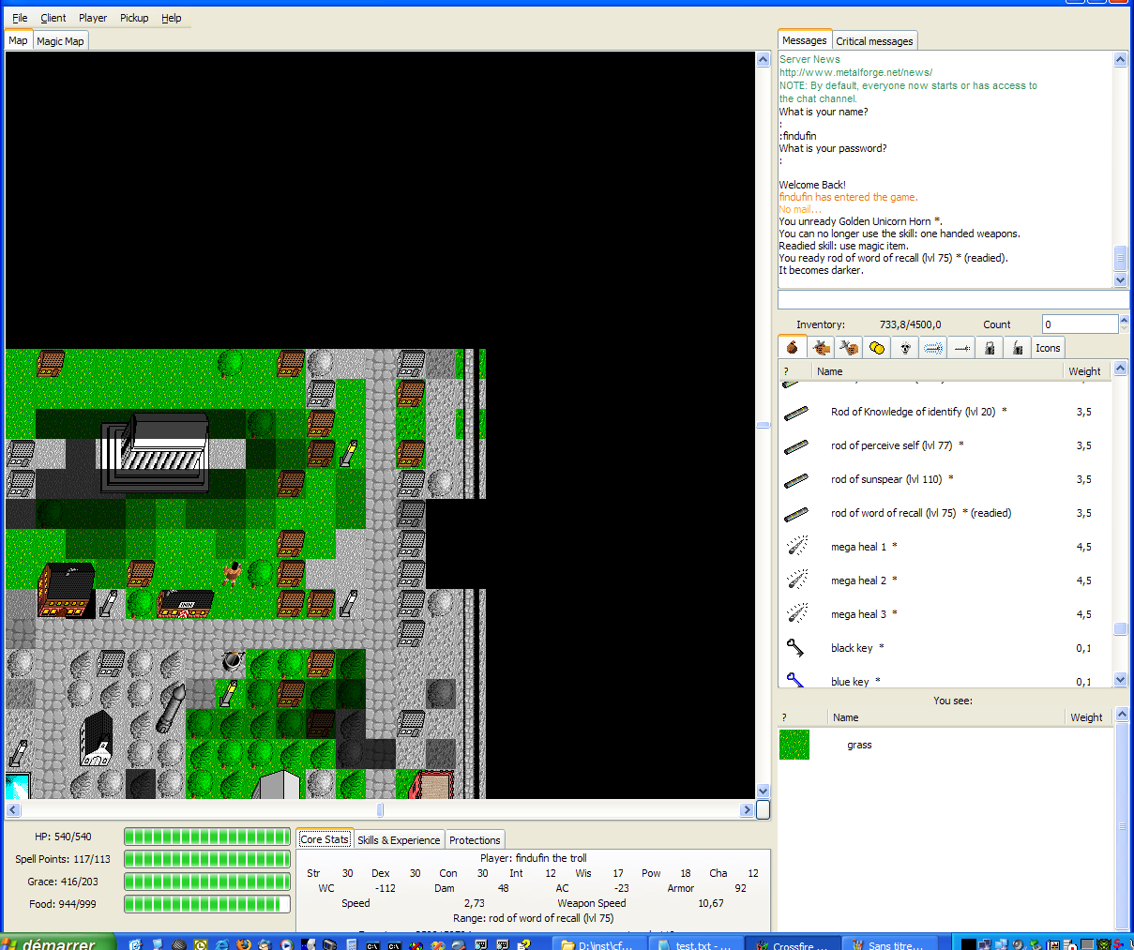Viewport: 1134px width, 950px height.
Task: Open the applied items tab (hand icon)
Action: pos(821,348)
